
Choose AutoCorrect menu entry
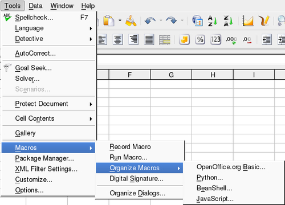48,54
